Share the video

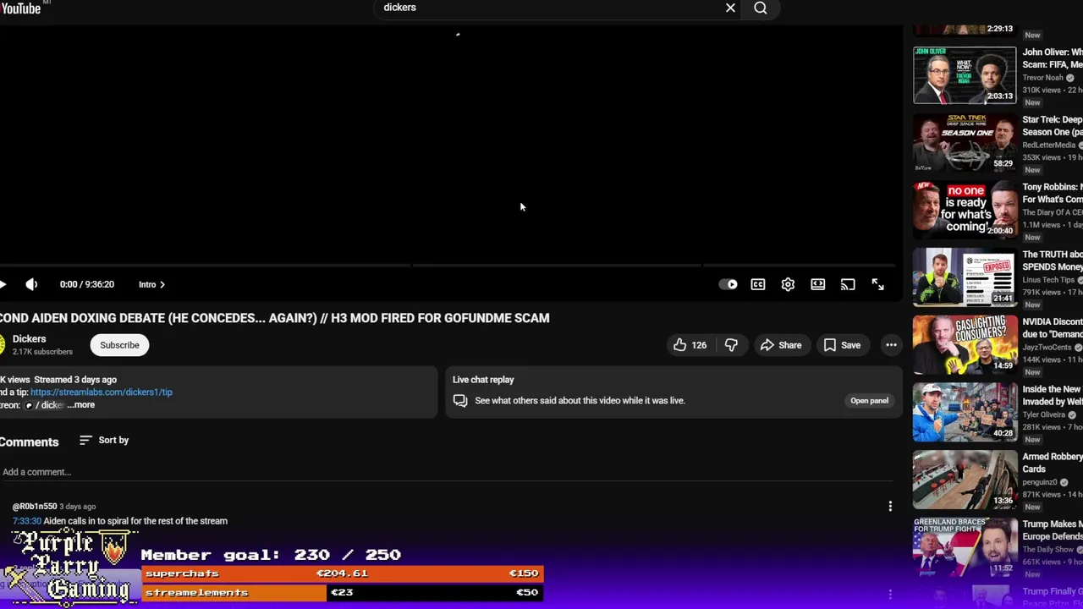pos(780,345)
